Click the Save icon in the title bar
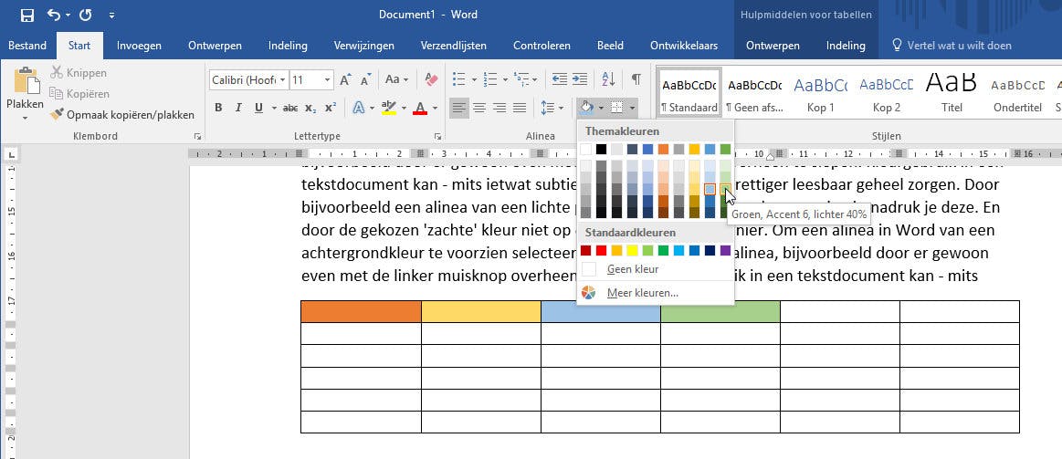The image size is (1062, 459). click(27, 15)
